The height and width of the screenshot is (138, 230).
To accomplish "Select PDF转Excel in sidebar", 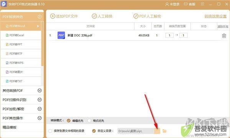I will pos(21,35).
